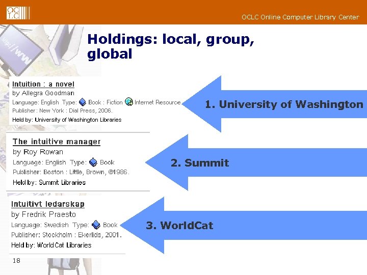Click 'Held by: Summit Libraries' line
Screen dimensions: 367x275
coord(49,182)
